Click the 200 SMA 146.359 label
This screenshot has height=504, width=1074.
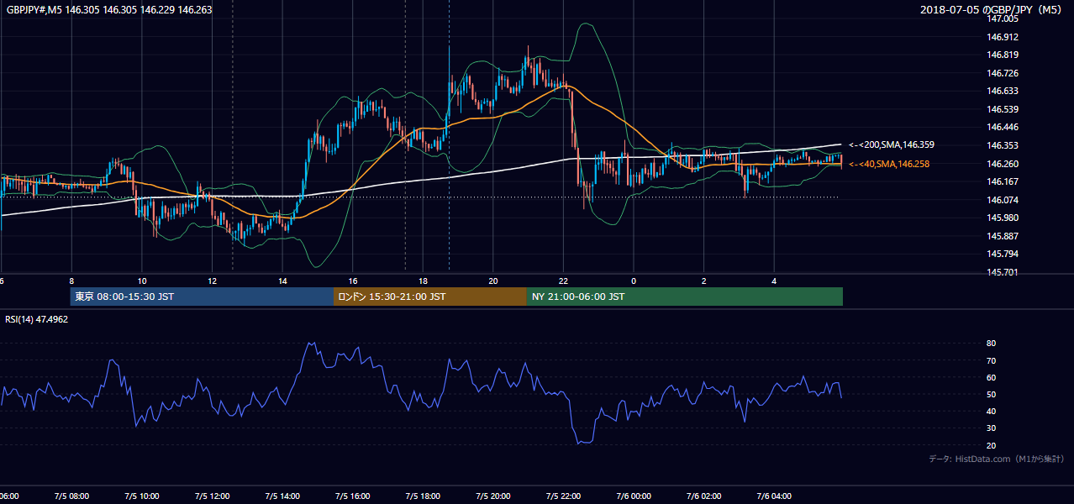click(891, 144)
